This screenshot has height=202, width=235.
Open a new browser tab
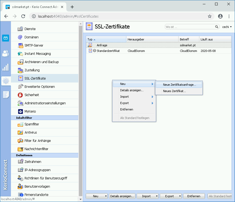tap(72, 7)
